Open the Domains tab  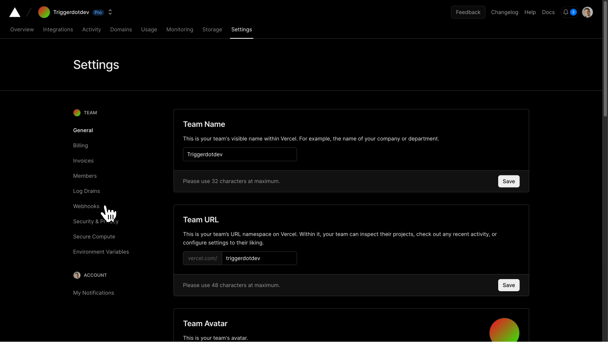[121, 30]
